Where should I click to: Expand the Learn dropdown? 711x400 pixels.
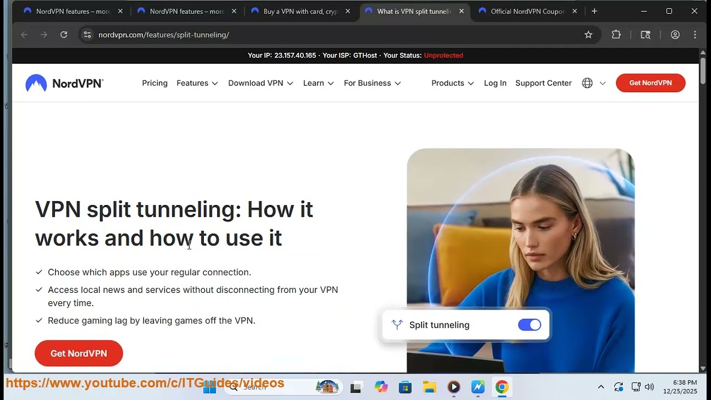point(318,83)
